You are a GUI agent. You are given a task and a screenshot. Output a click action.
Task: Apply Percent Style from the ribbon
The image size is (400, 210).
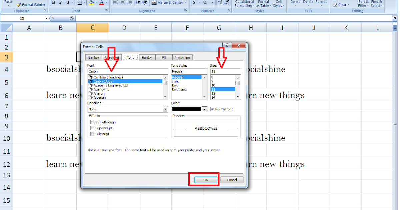(x=204, y=3)
